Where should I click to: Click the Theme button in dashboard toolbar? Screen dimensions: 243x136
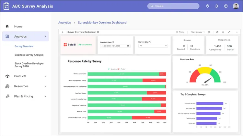point(180,32)
